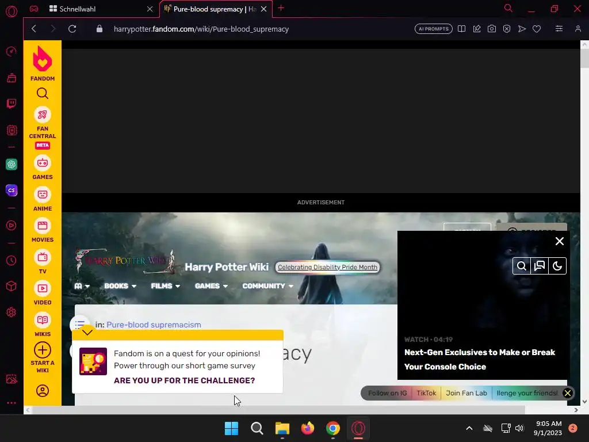Expand the Explore dropdown icon
The width and height of the screenshot is (589, 442).
[82, 286]
